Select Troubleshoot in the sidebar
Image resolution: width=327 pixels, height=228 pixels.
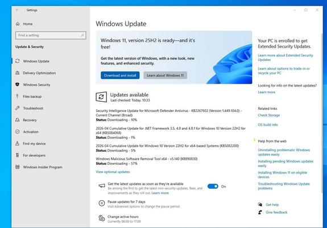pos(33,108)
